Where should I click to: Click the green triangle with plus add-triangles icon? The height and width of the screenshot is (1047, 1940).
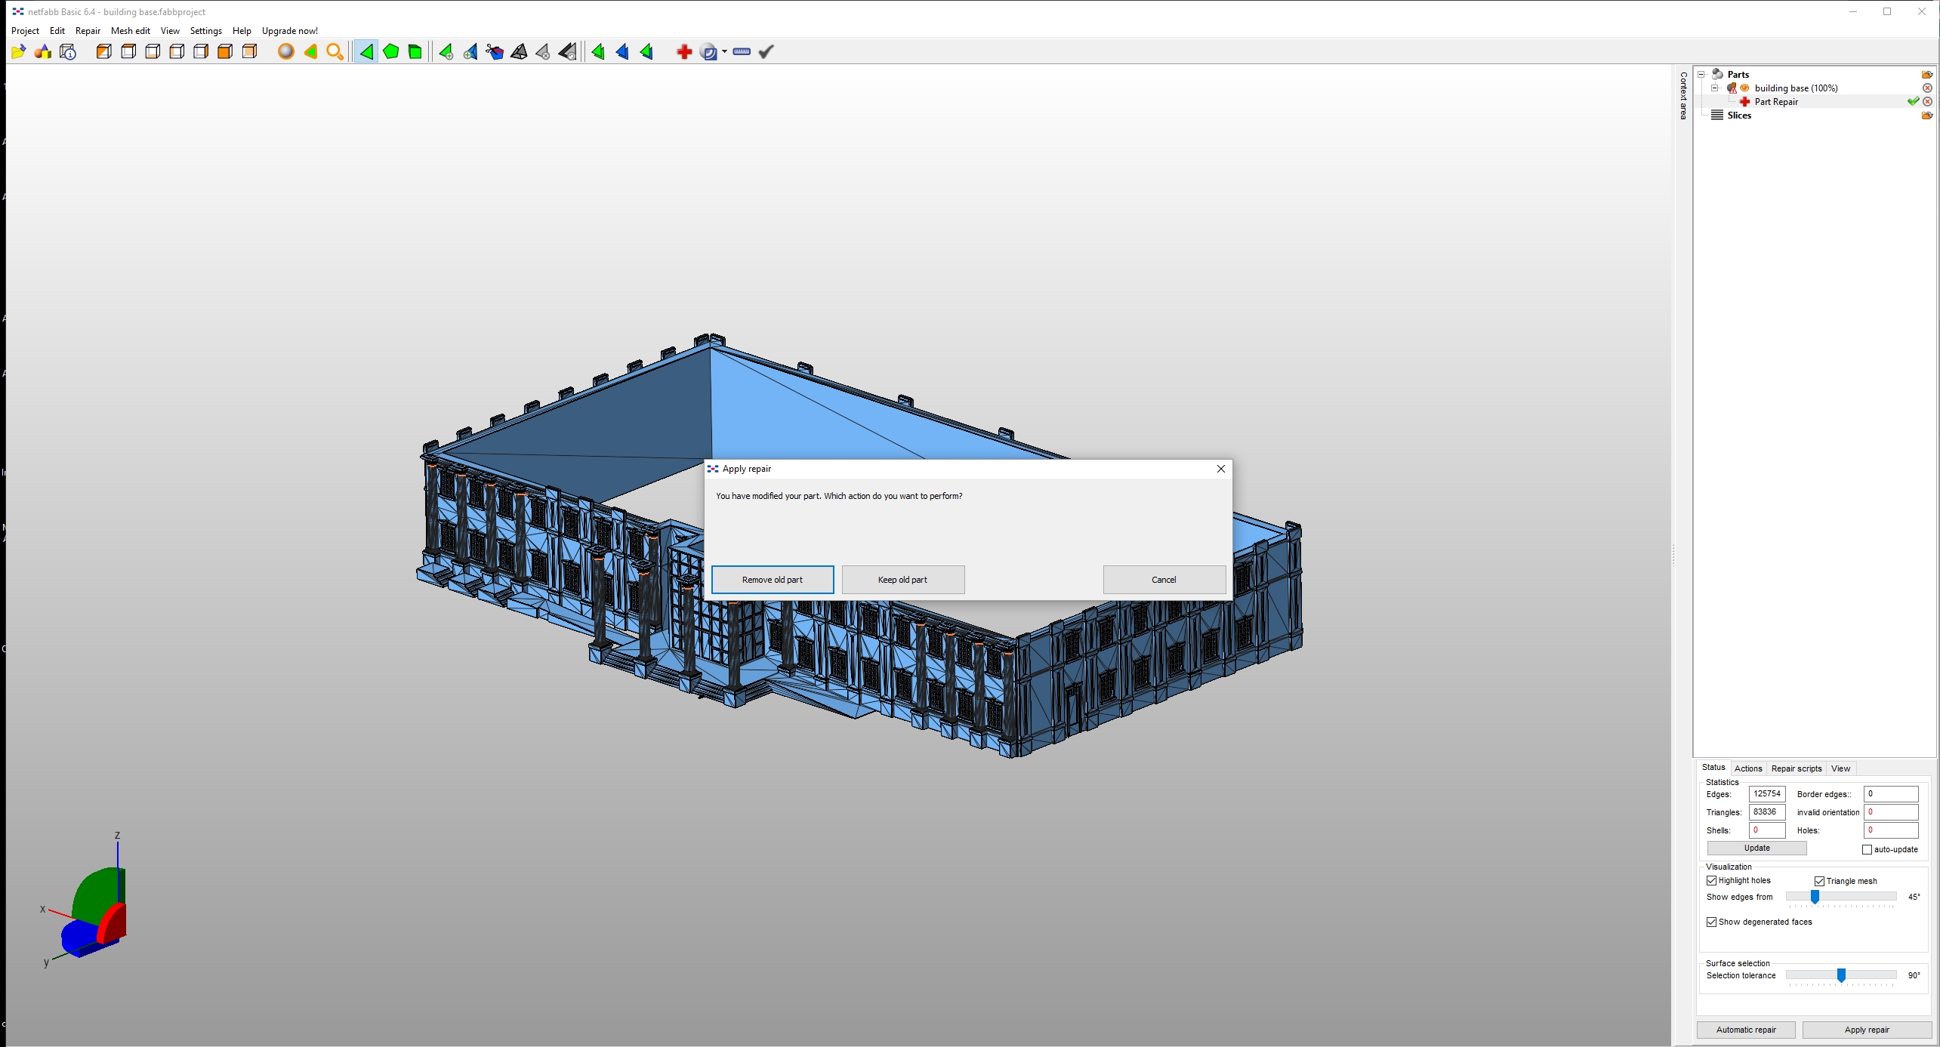(x=446, y=52)
